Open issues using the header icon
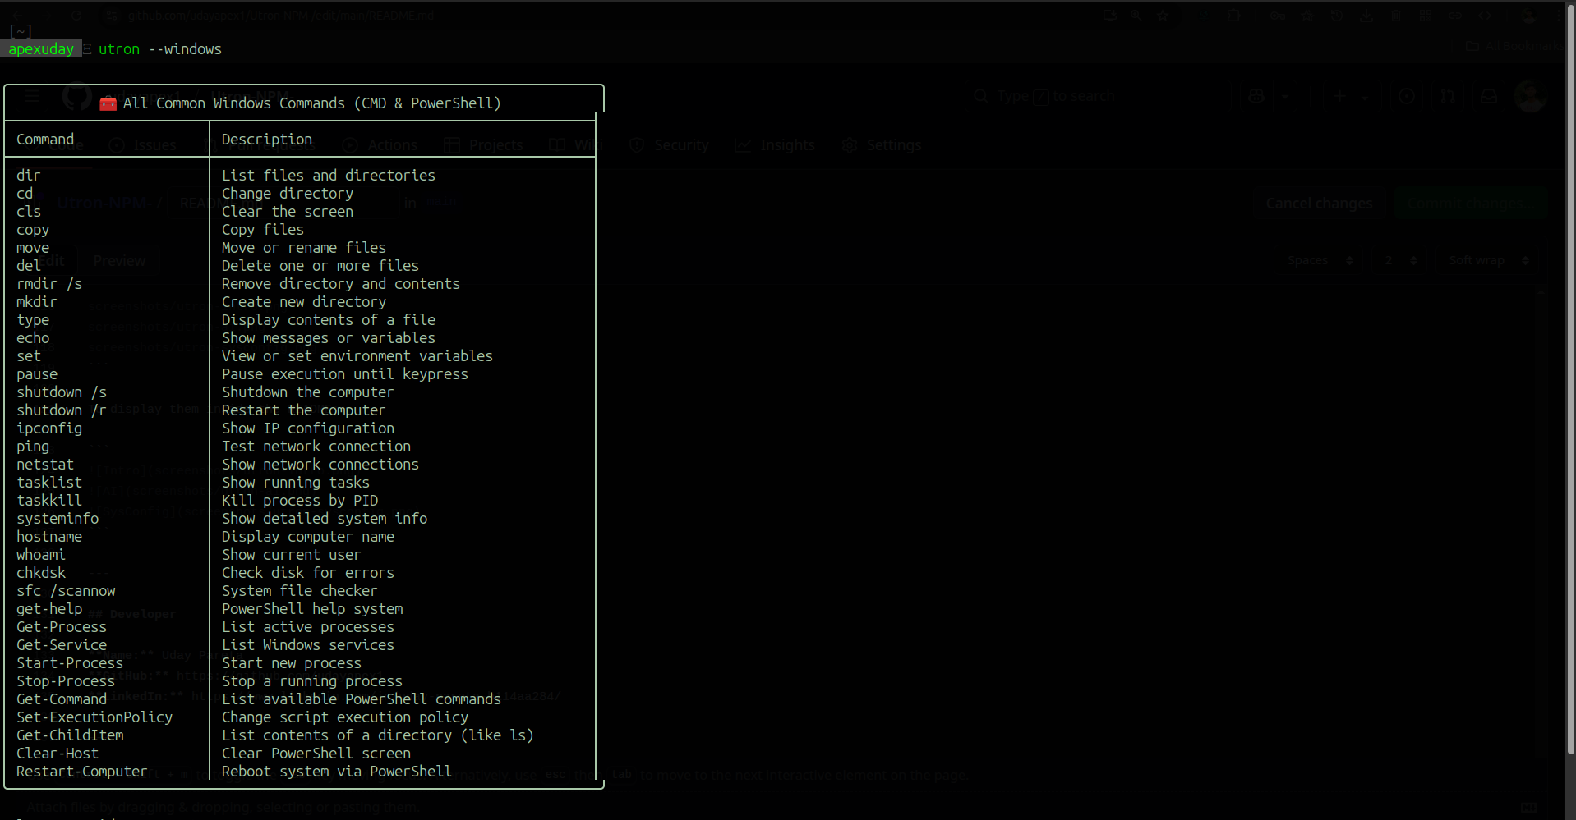The image size is (1576, 820). (1406, 96)
